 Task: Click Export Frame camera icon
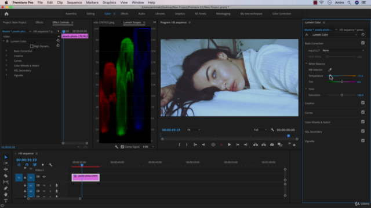[x=272, y=144]
